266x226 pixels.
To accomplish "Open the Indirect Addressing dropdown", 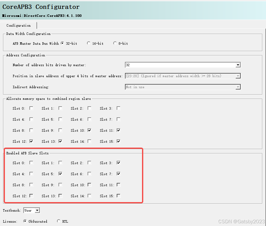I will [183, 87].
